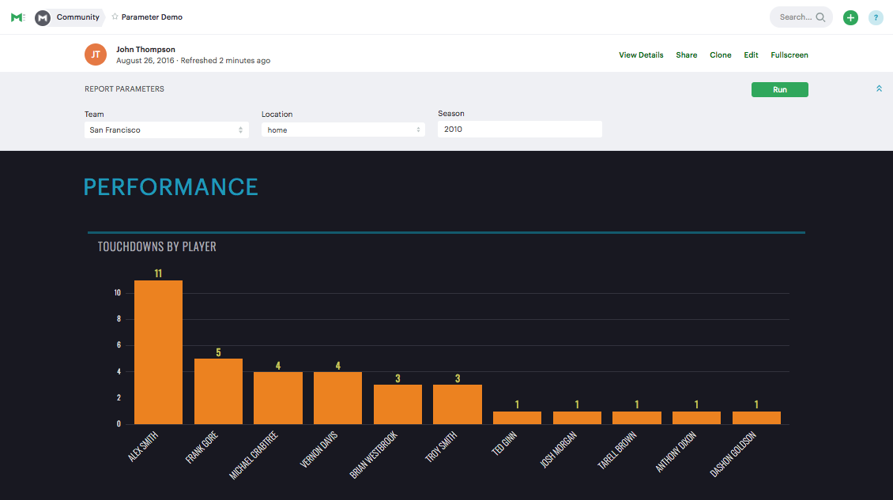Open the Location dropdown
893x500 pixels.
[x=343, y=130]
